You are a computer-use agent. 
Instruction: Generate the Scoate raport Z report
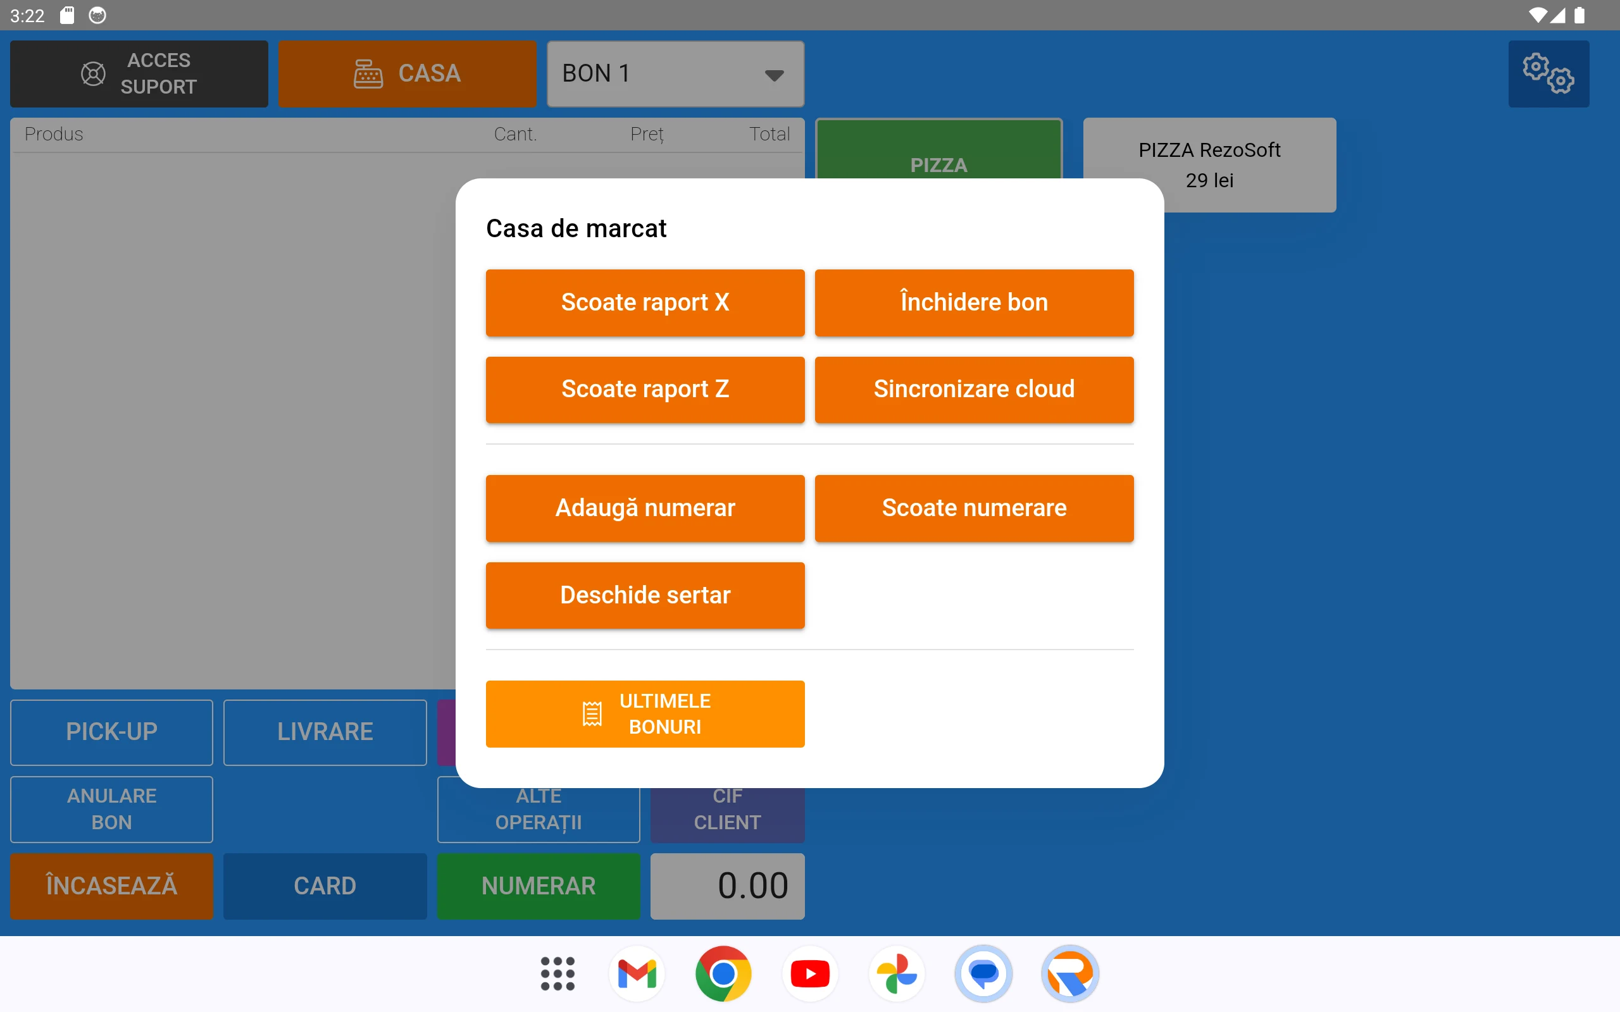[645, 390]
